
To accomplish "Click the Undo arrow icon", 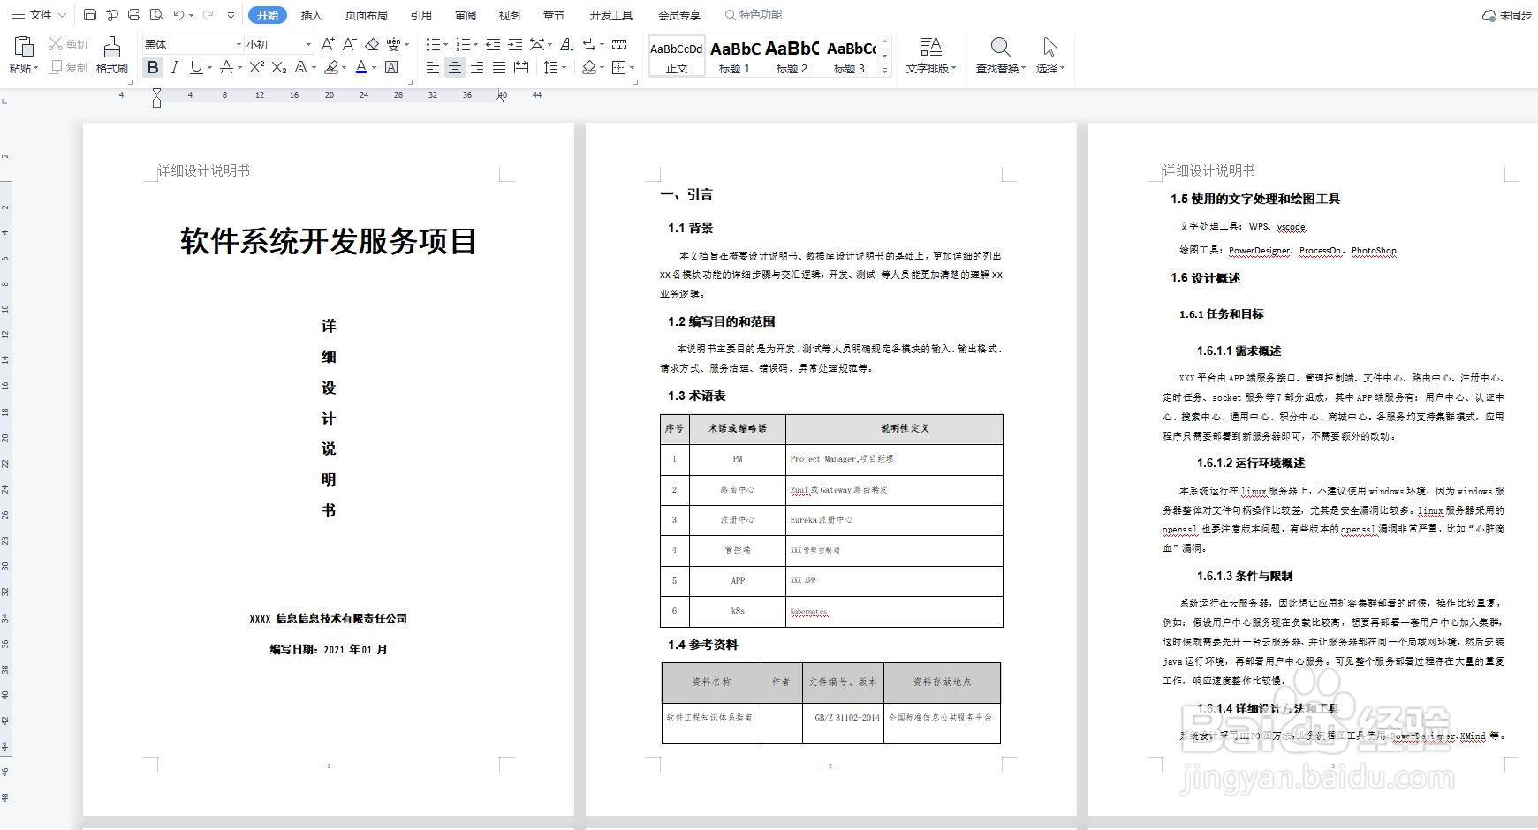I will (179, 15).
